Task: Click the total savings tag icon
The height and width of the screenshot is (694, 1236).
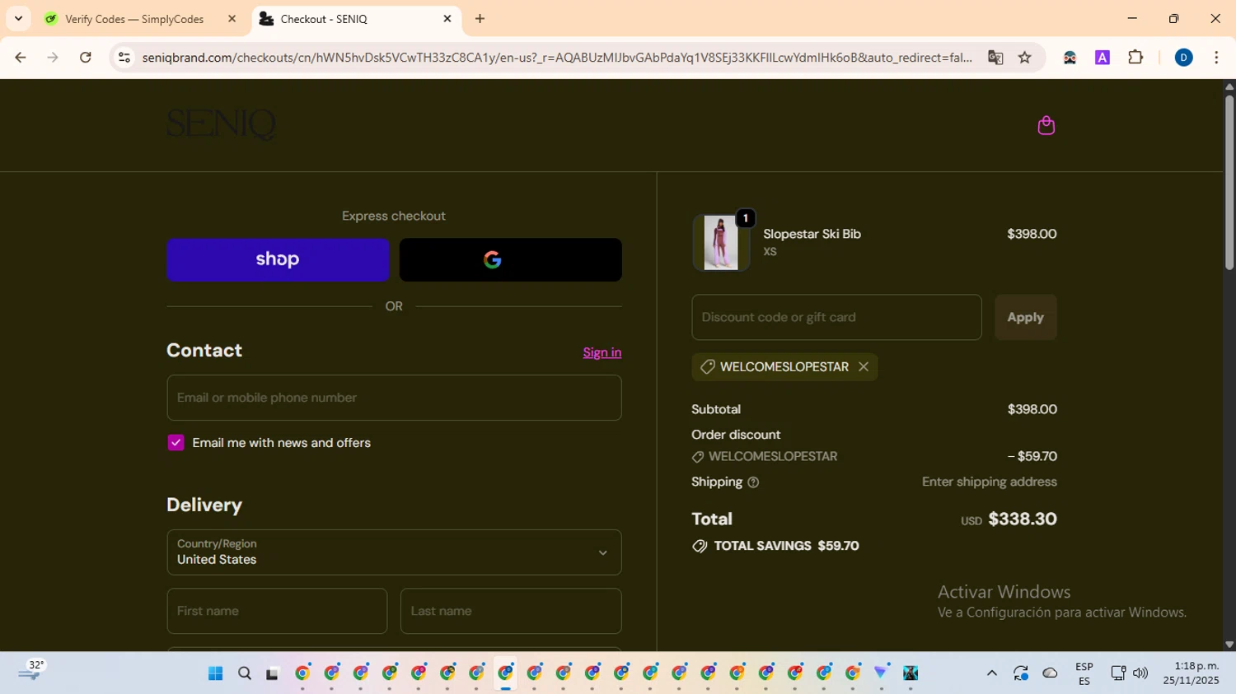Action: (700, 546)
